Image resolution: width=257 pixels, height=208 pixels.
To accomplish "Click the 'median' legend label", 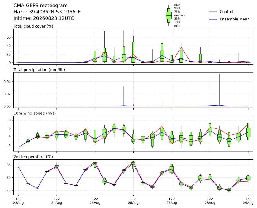I will coord(179,15).
